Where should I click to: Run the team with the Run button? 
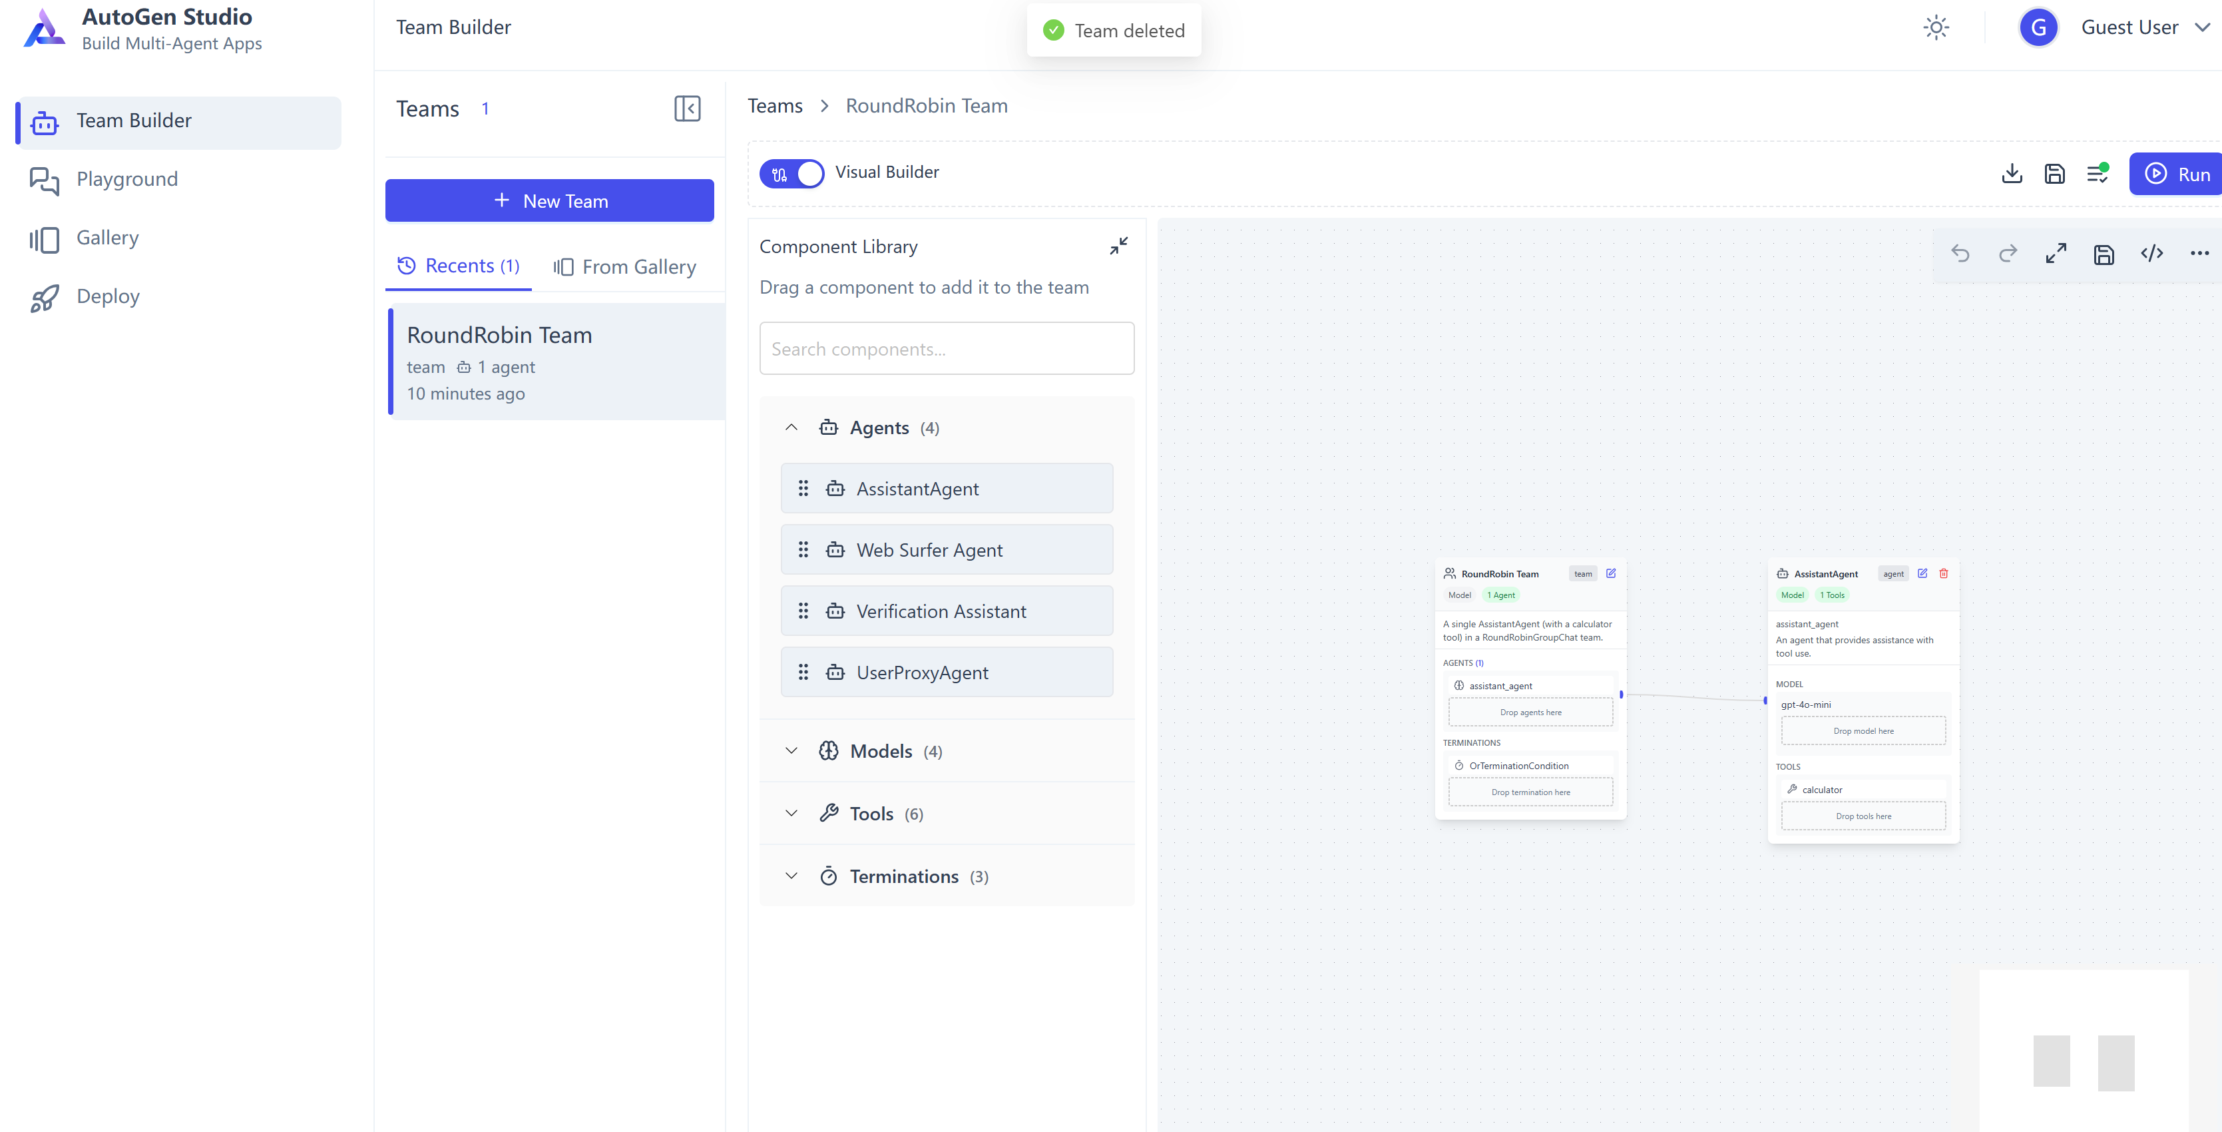click(2177, 174)
